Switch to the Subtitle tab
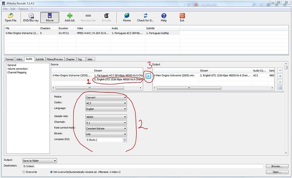292x178 pixels. [x=40, y=59]
